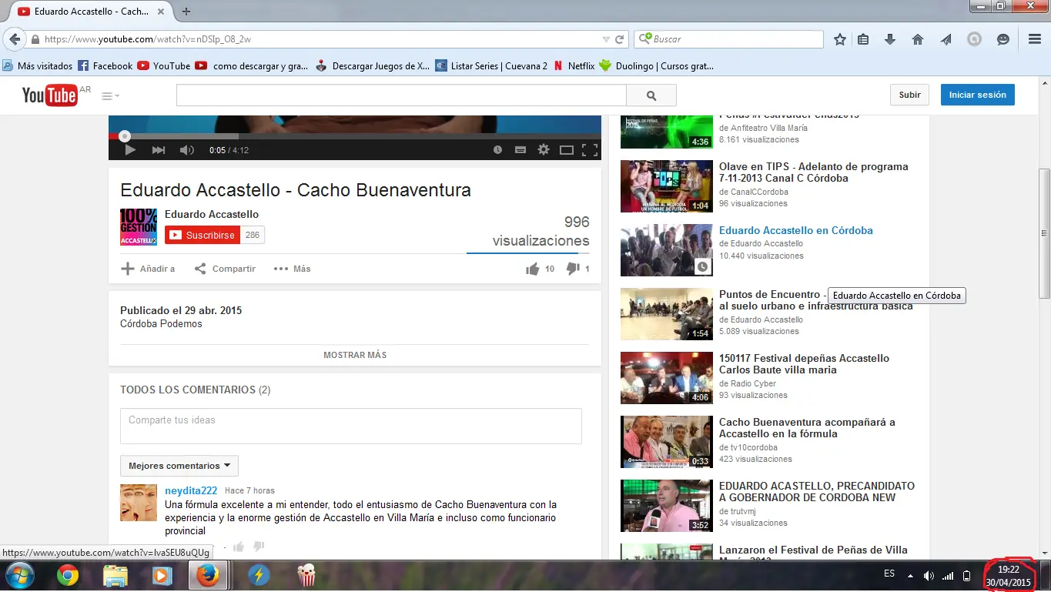The image size is (1051, 592).
Task: Click the Subir upload button
Action: [909, 95]
